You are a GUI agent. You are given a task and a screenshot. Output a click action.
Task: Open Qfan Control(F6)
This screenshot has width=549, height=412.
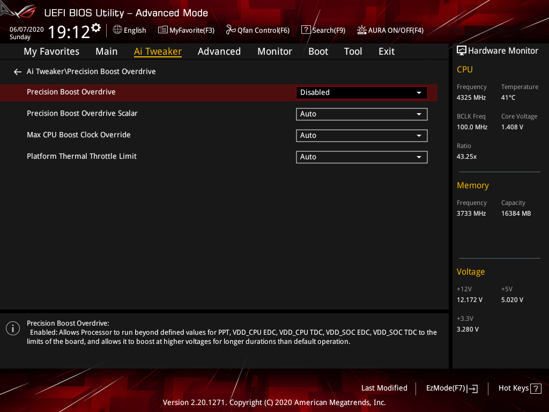click(258, 30)
